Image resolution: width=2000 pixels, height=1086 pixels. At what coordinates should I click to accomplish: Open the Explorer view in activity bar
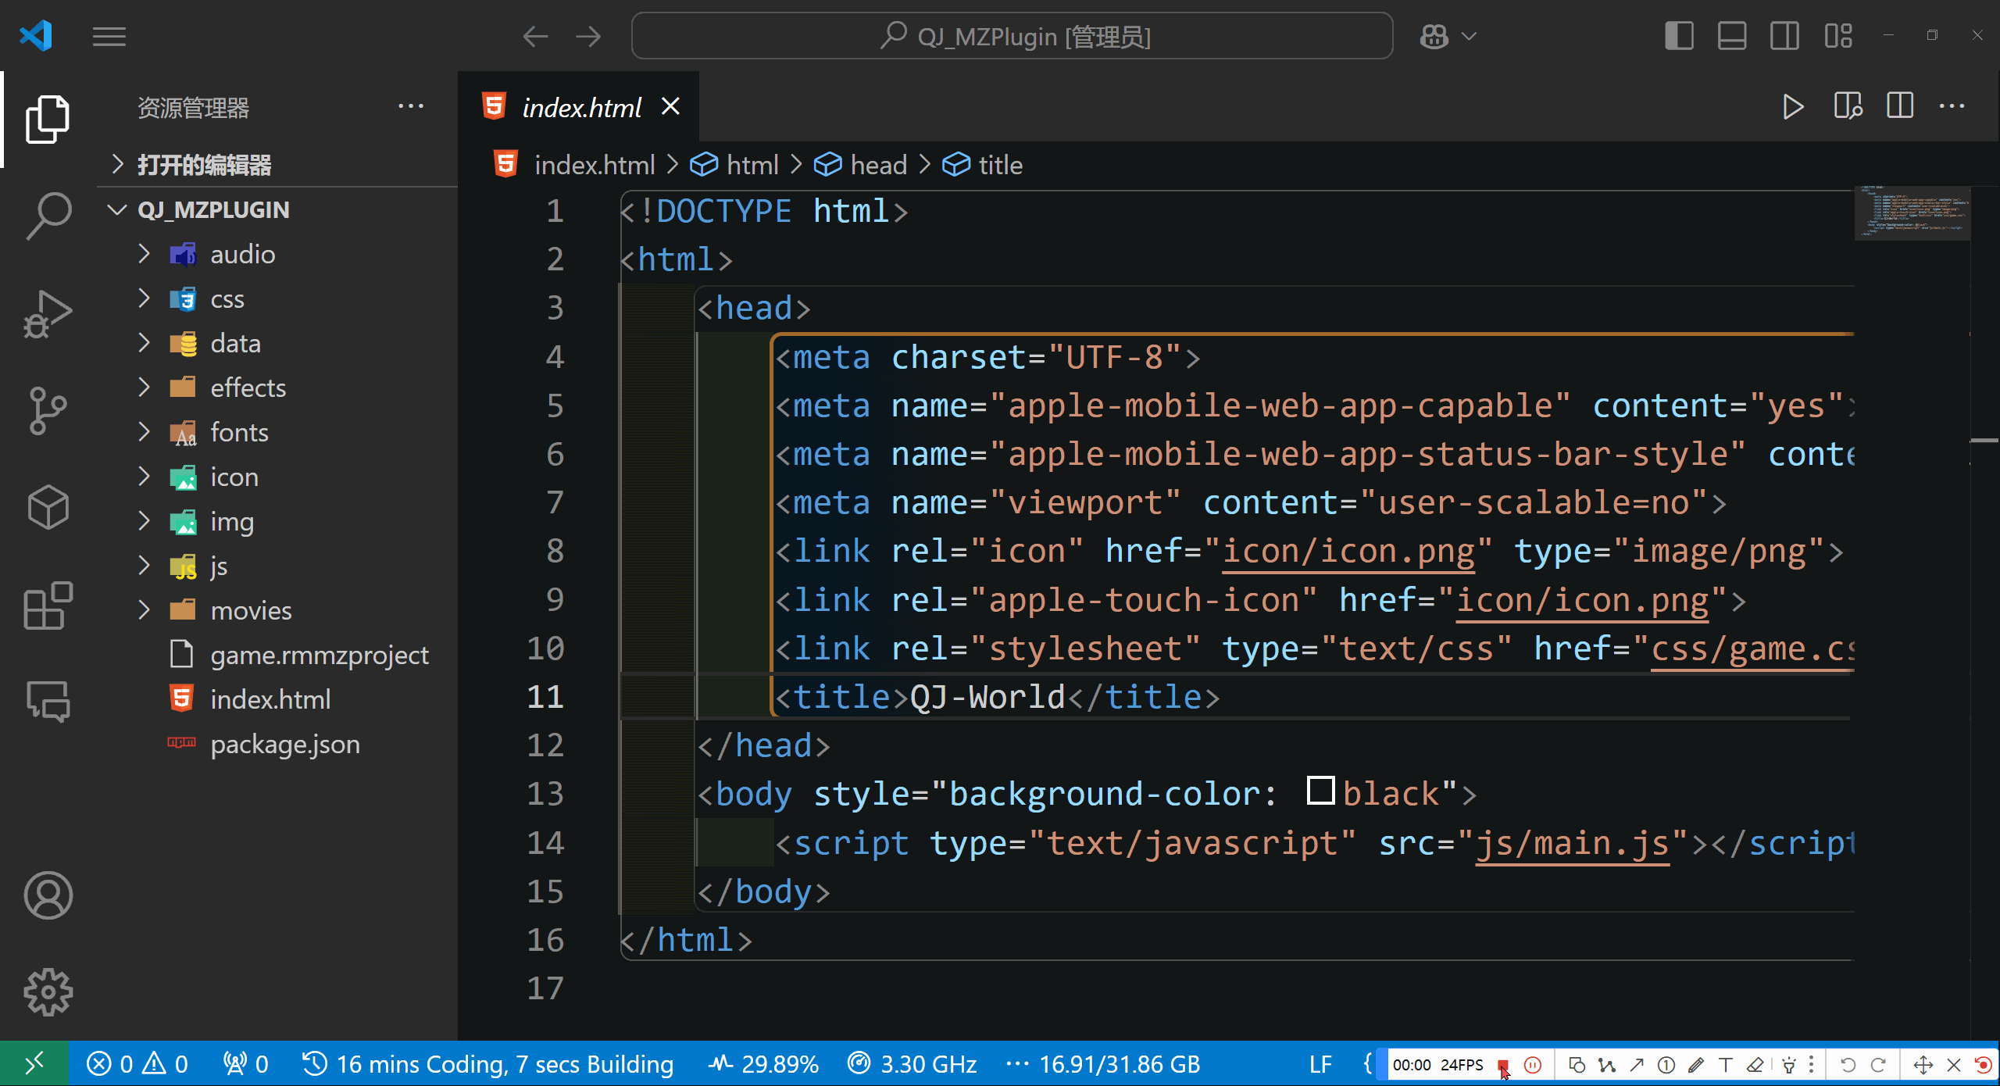(x=48, y=119)
